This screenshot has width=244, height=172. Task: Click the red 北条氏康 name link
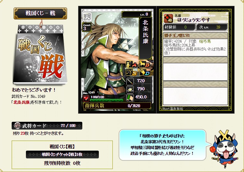click(21, 102)
